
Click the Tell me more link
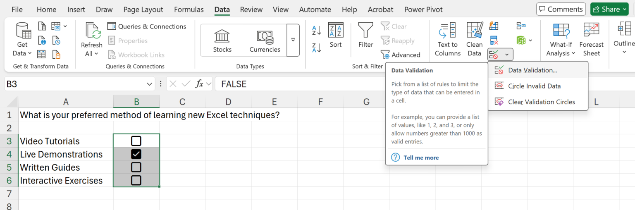coord(421,157)
